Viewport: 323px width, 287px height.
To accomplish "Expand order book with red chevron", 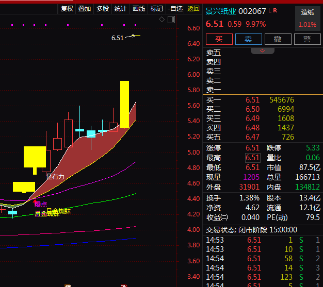I will click(x=263, y=51).
